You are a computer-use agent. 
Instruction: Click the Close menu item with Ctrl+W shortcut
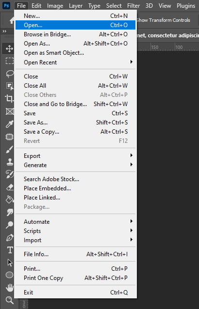pyautogui.click(x=75, y=76)
